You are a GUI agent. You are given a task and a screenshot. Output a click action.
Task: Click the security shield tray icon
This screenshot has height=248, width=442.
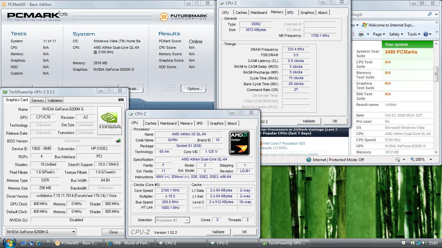[403, 243]
